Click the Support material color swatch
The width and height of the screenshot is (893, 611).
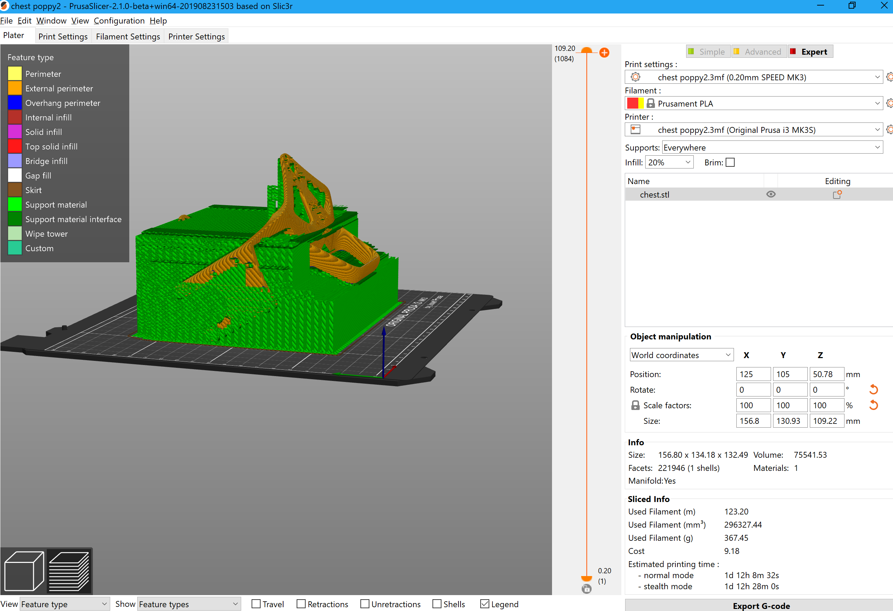click(15, 204)
